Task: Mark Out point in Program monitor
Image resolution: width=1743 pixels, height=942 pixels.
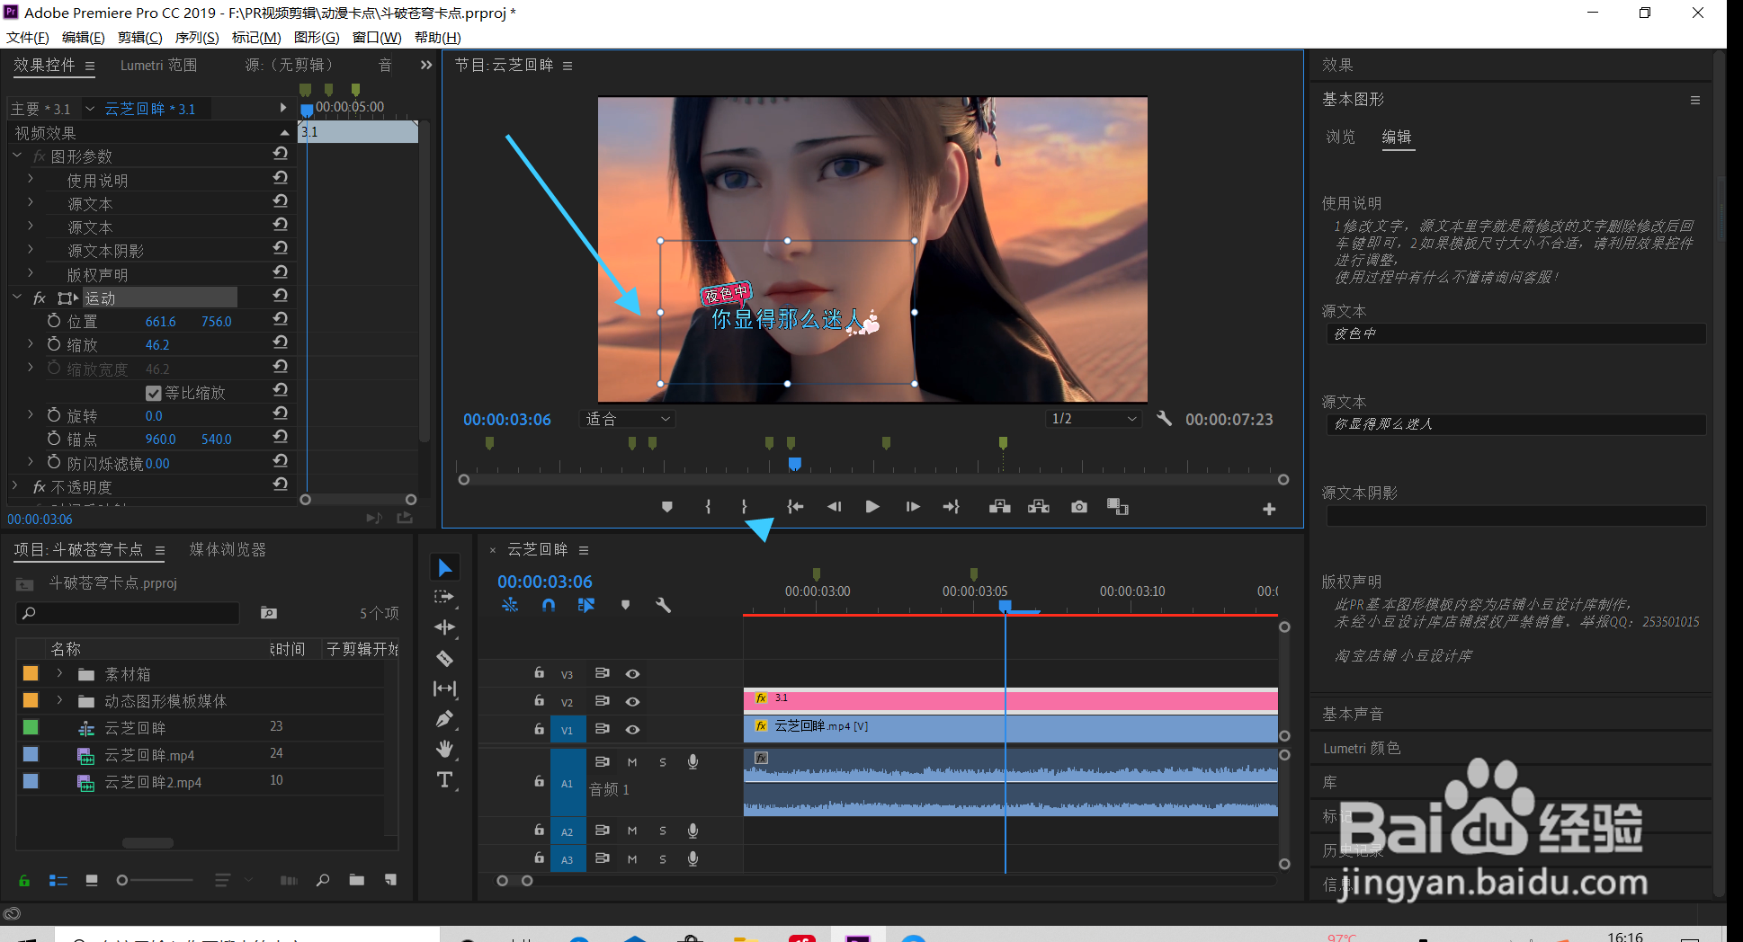Action: click(x=744, y=507)
